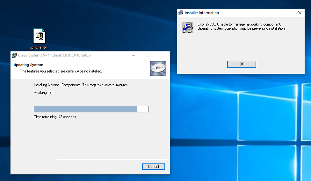
Task: Click the installation progress bar
Action: [x=91, y=109]
